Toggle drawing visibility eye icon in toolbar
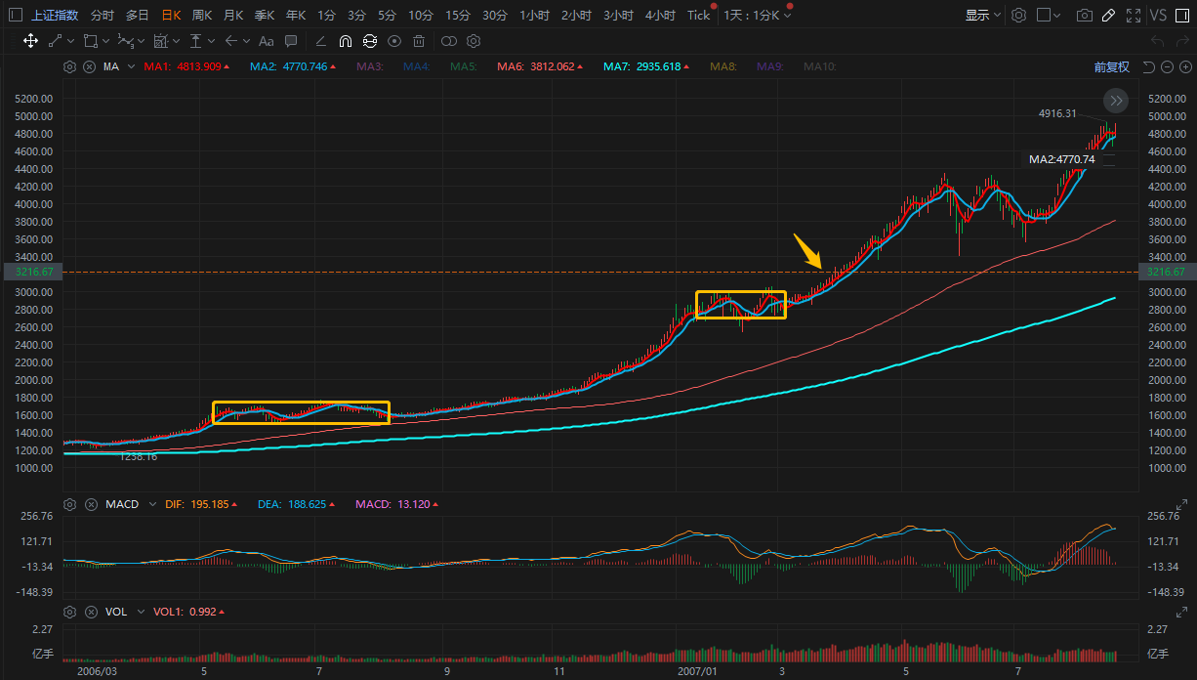Screen dimensions: 1197x680 coord(394,41)
